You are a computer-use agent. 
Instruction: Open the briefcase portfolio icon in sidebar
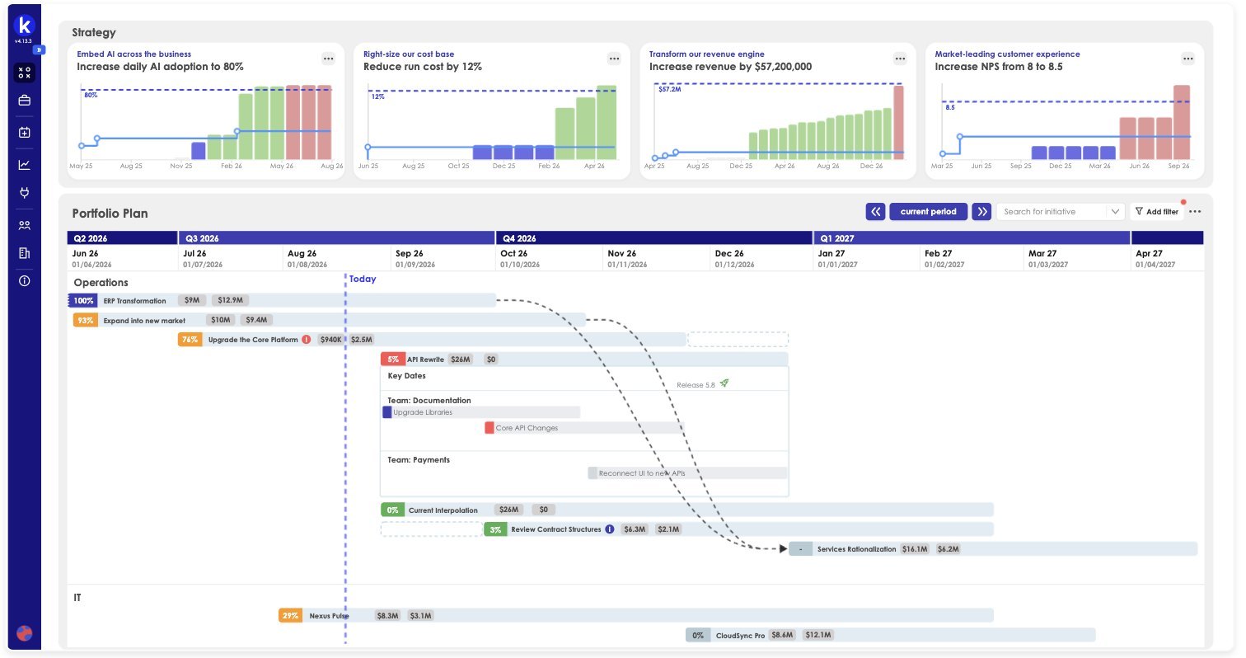click(25, 101)
